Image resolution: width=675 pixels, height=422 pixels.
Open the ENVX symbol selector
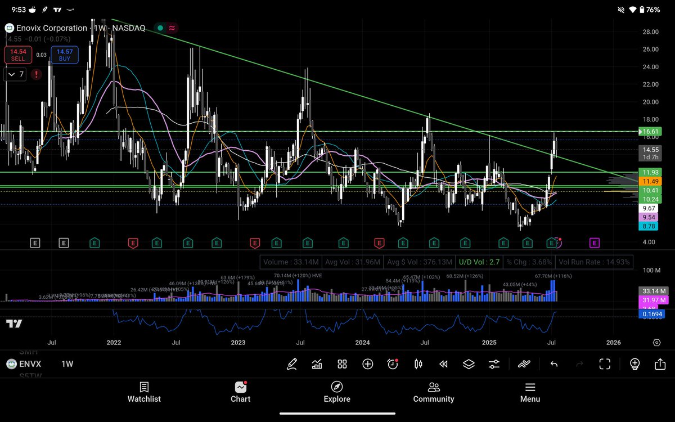(24, 364)
